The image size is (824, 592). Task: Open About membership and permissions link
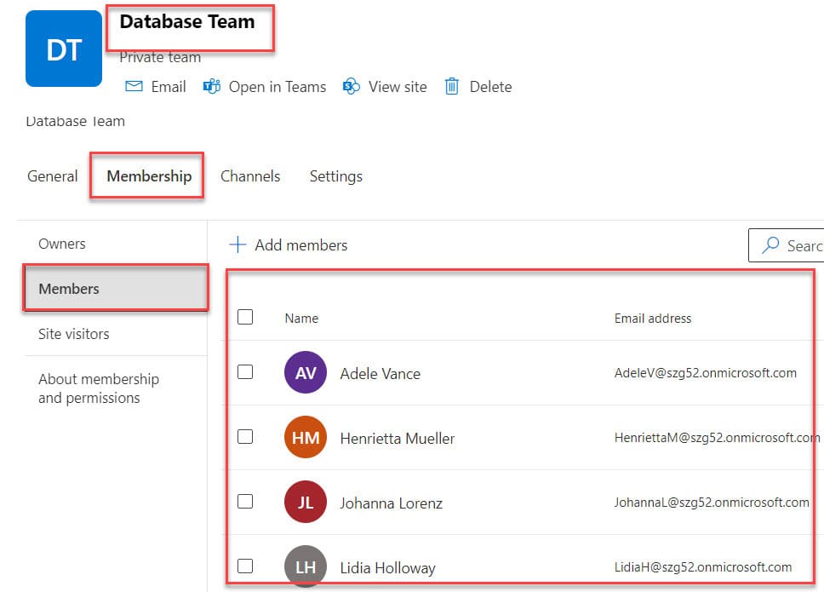(99, 388)
